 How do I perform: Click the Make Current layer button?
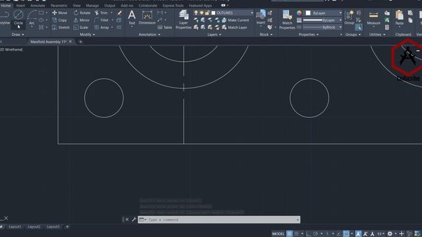235,20
